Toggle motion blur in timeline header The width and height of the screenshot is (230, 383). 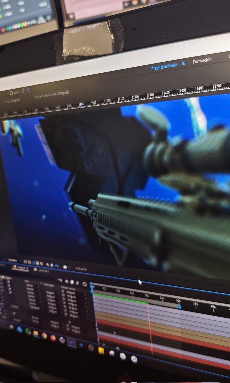click(x=77, y=283)
